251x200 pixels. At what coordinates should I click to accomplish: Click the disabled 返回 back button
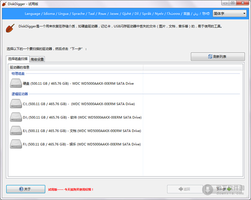pyautogui.click(x=185, y=189)
